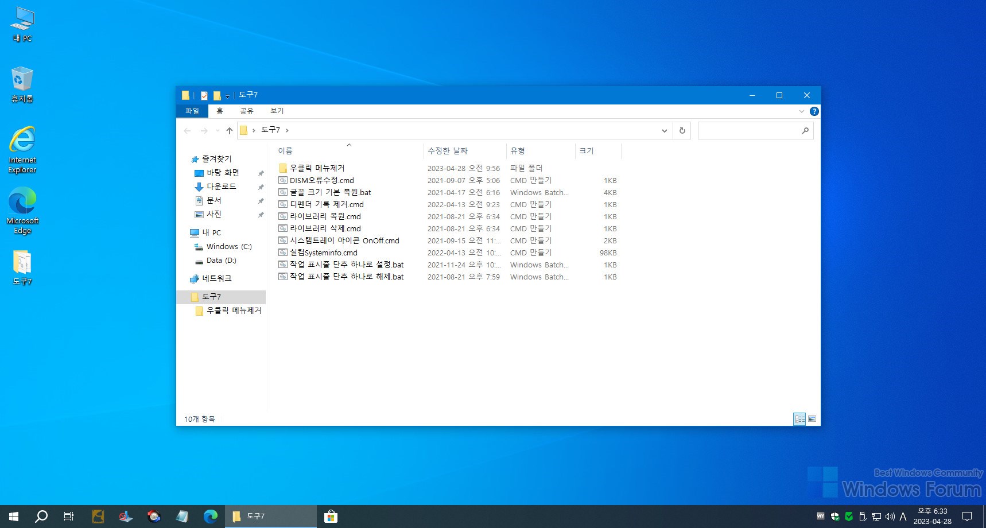Select the Microsoft Edge desktop shortcut
986x528 pixels.
click(x=22, y=211)
